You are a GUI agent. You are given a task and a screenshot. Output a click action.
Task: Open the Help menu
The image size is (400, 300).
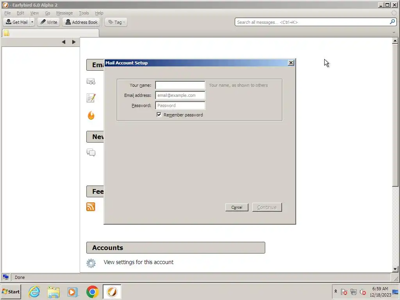click(x=99, y=13)
